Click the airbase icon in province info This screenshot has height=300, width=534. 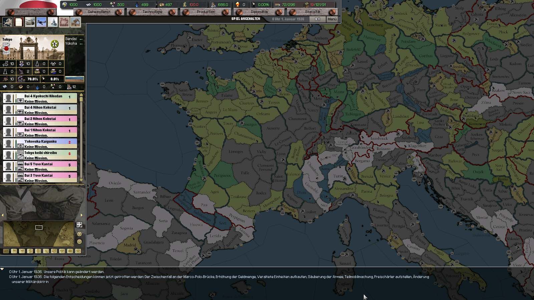pos(5,64)
